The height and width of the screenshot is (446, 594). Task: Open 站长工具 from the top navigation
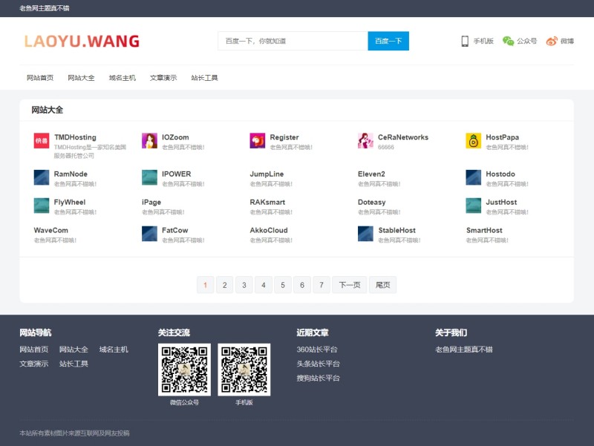pyautogui.click(x=204, y=78)
